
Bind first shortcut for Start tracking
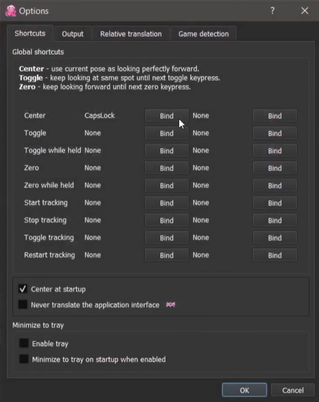click(167, 203)
